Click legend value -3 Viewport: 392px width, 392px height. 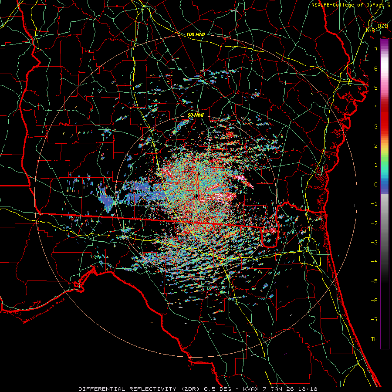click(x=374, y=243)
